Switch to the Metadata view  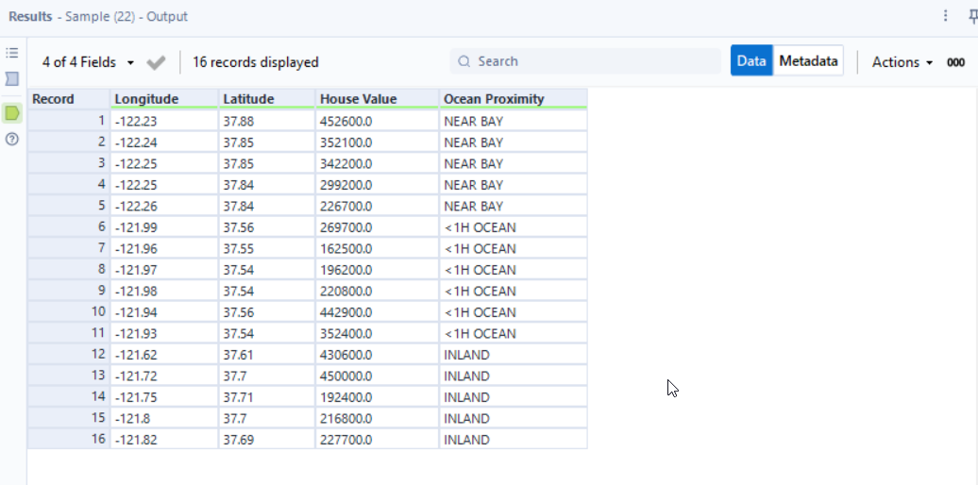point(808,61)
